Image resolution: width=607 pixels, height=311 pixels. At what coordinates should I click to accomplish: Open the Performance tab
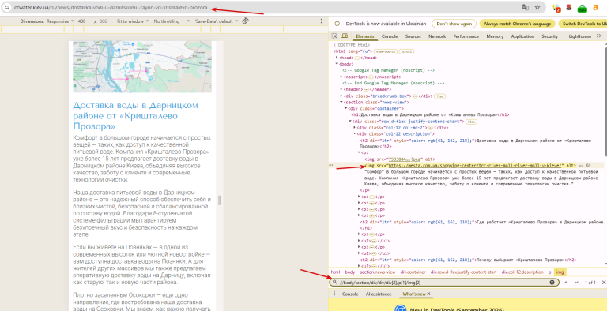tap(466, 36)
